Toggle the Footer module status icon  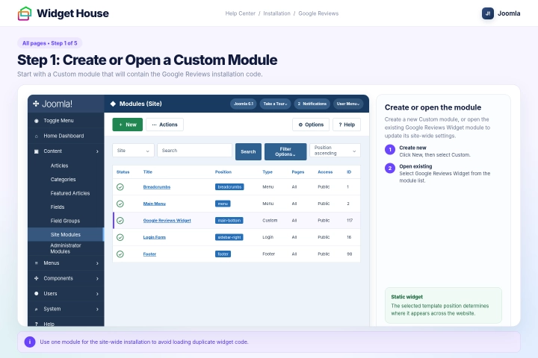point(120,254)
